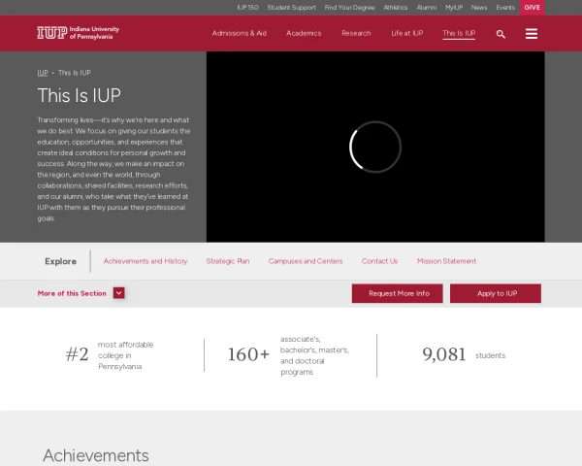582x466 pixels.
Task: Open the hamburger menu icon
Action: coord(532,34)
